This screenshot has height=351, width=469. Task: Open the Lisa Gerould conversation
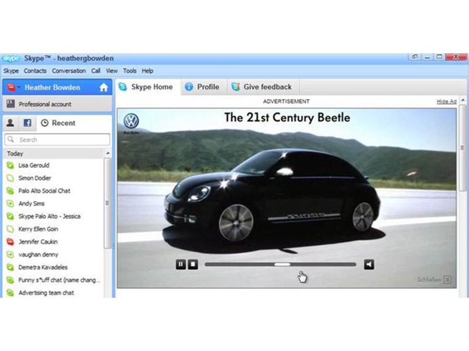point(54,166)
